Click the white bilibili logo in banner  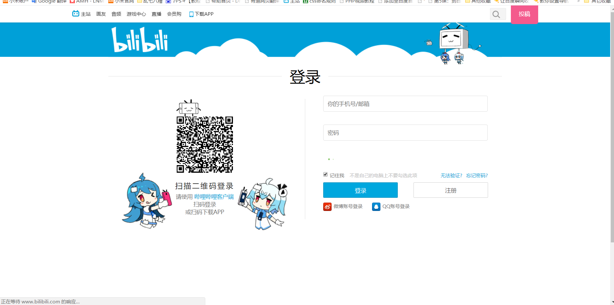pyautogui.click(x=140, y=39)
